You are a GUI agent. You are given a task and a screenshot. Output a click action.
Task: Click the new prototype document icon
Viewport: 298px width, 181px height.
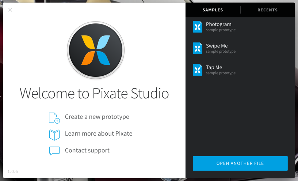(x=54, y=118)
